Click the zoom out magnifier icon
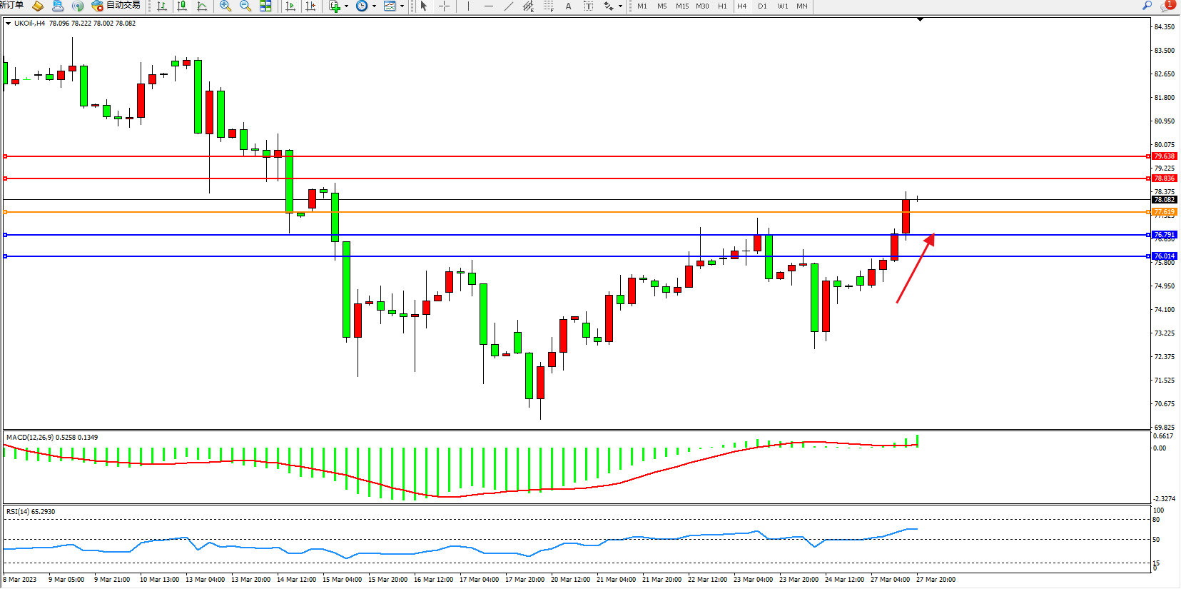Screen dimensions: 1181x589 pos(245,6)
